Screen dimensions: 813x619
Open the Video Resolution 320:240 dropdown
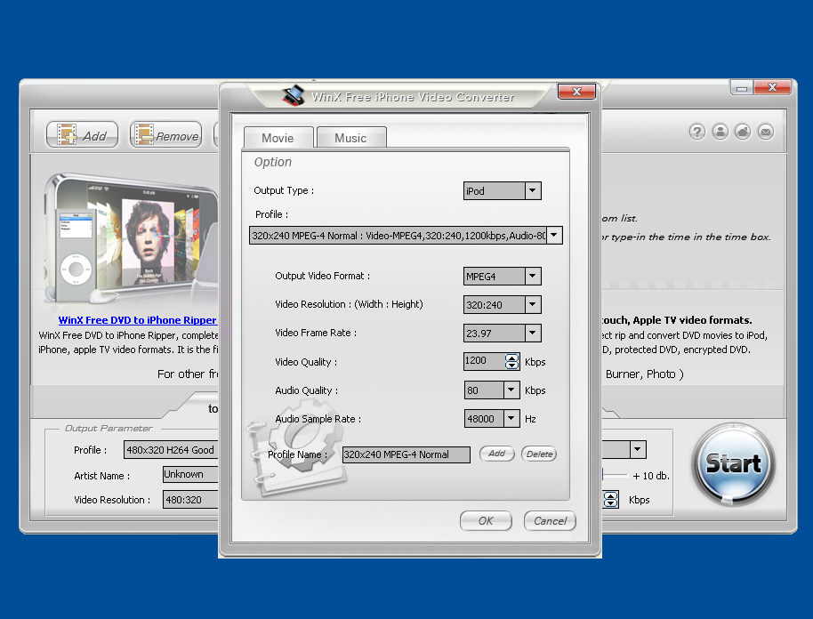[x=533, y=305]
